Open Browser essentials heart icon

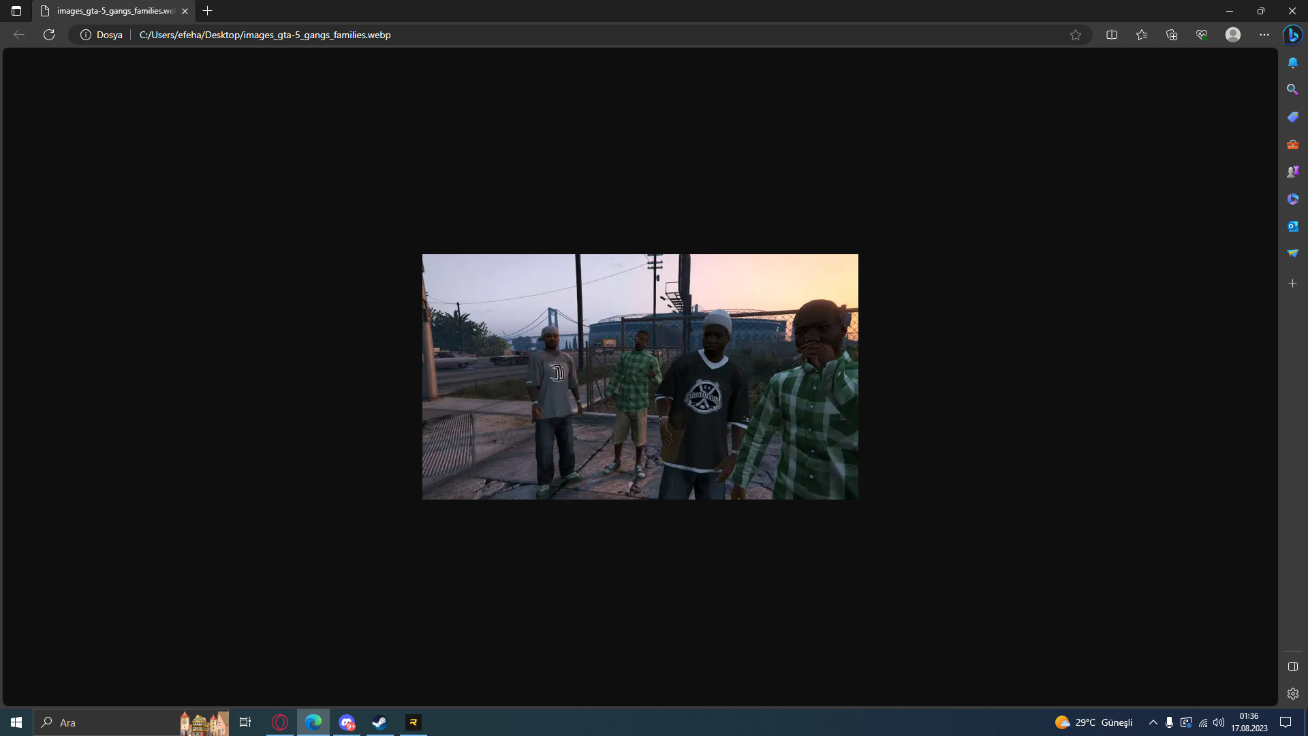click(x=1202, y=35)
